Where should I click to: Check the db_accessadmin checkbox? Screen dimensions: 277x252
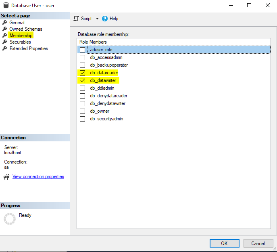[82, 57]
